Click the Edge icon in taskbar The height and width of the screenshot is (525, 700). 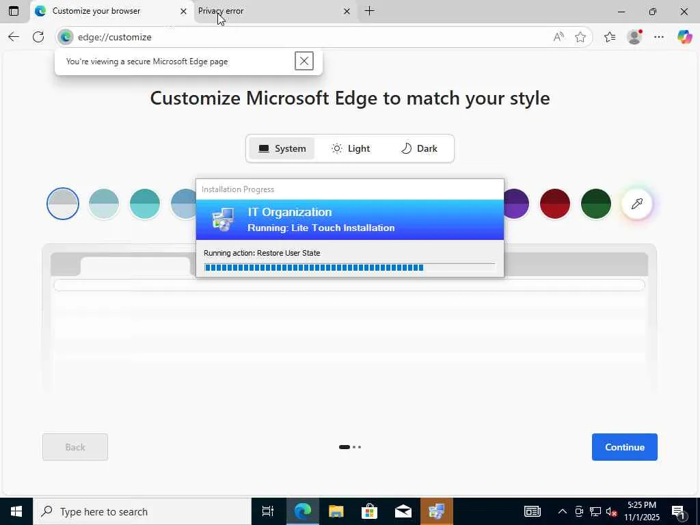tap(302, 511)
